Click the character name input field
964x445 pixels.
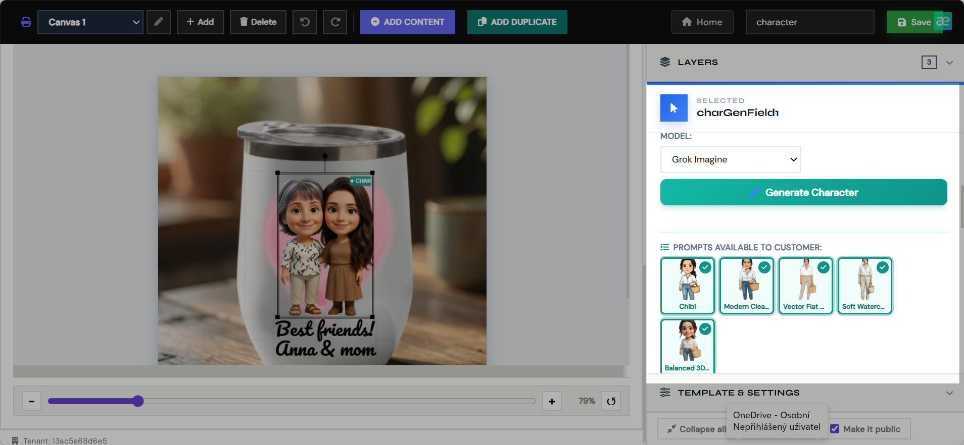point(810,22)
